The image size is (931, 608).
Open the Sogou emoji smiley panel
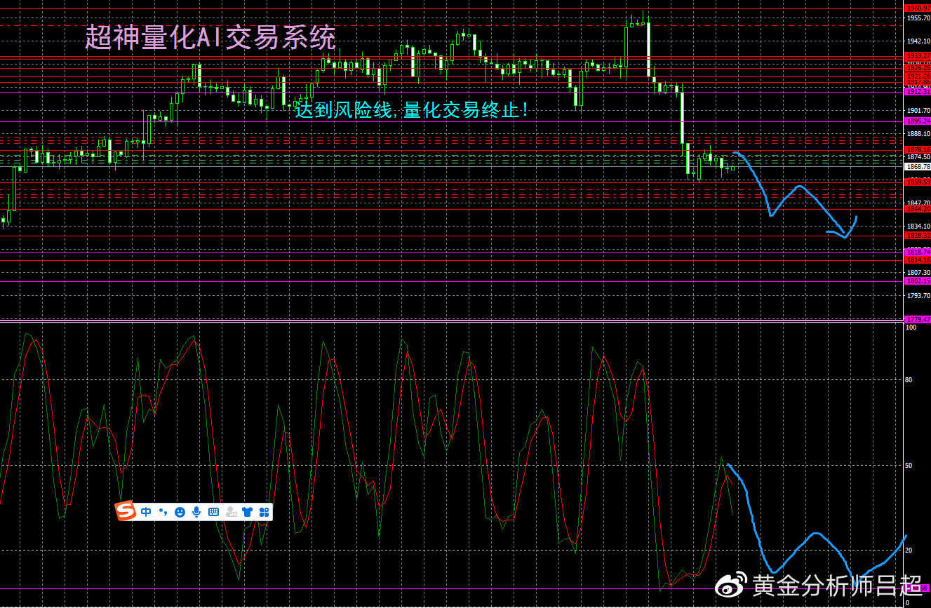180,512
